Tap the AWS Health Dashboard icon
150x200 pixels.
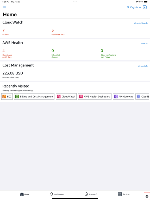point(81,97)
